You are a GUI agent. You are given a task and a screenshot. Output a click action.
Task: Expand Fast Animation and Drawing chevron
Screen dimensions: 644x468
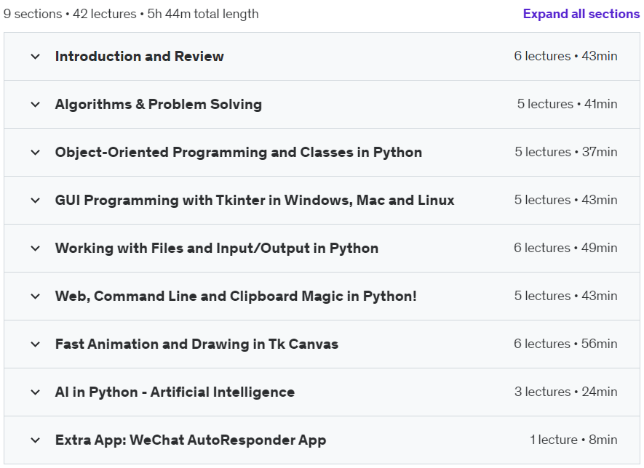[x=36, y=344]
